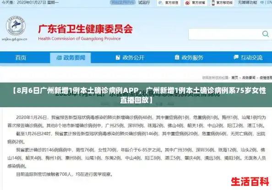Click the 广东省卫生健康委员会 red title
272x190 pixels.
pos(86,29)
